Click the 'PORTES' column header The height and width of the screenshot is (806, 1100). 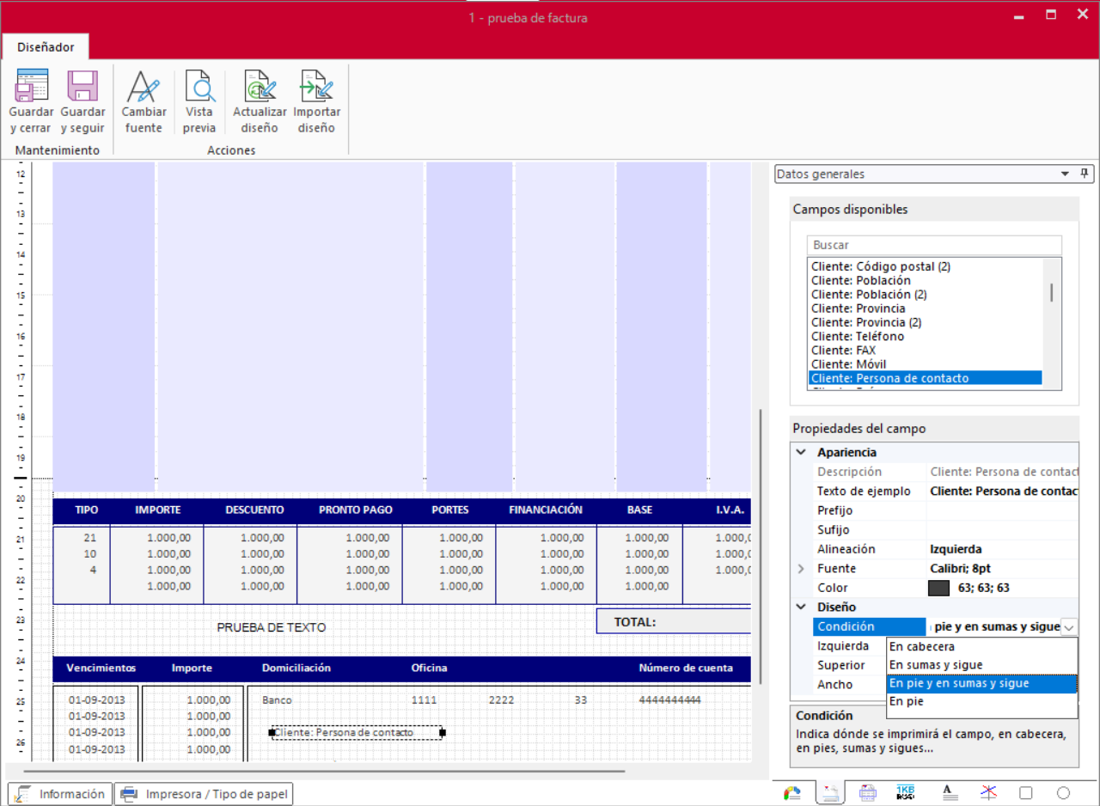[450, 510]
